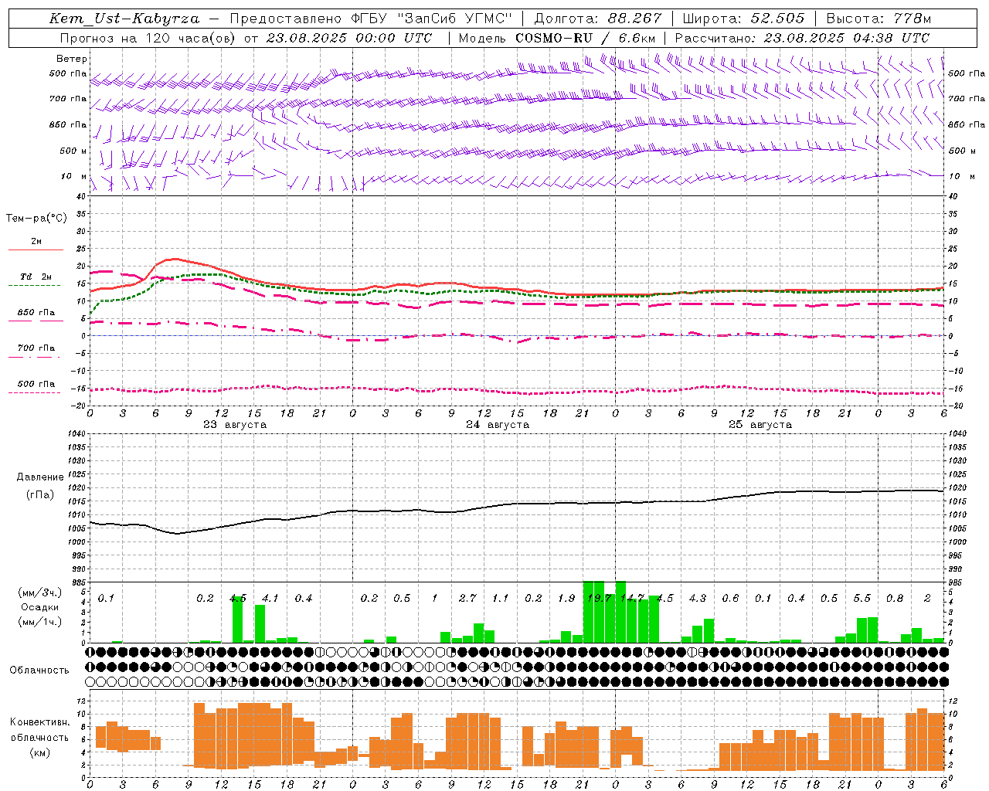Viewport: 989px width, 791px height.
Task: Select the 25 августа date label
Action: coord(760,425)
